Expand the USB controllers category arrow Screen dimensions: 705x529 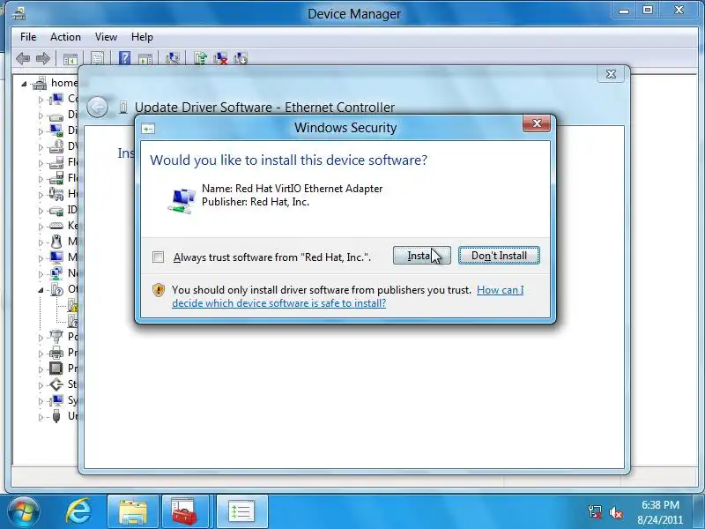41,417
